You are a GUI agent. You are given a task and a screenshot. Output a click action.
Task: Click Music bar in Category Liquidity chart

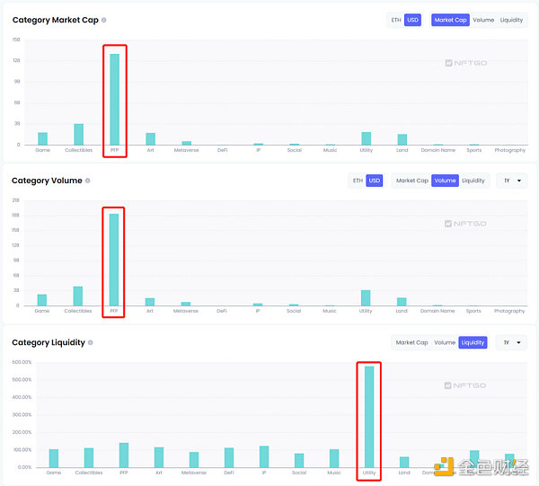pos(334,458)
